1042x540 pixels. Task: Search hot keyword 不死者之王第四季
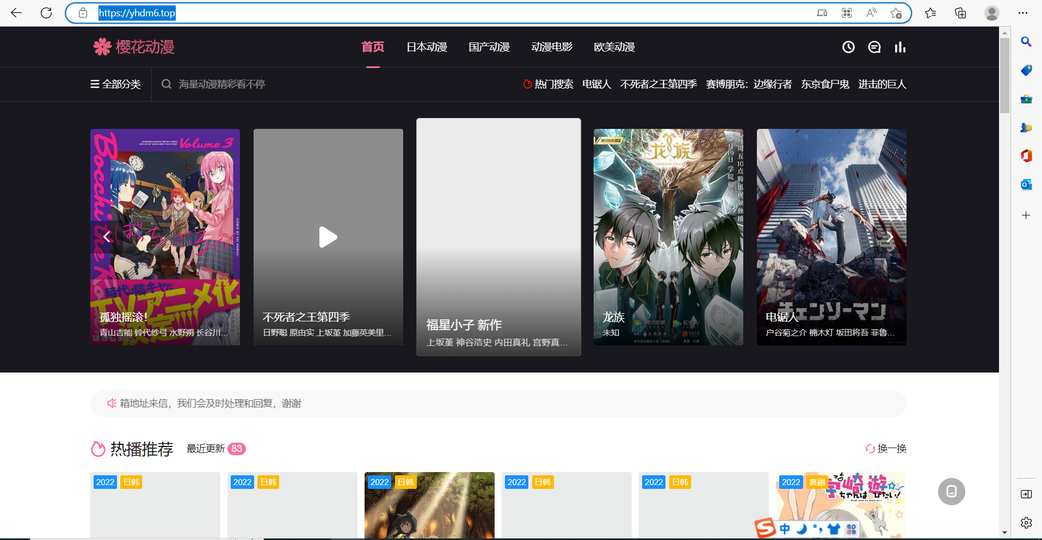(x=658, y=84)
